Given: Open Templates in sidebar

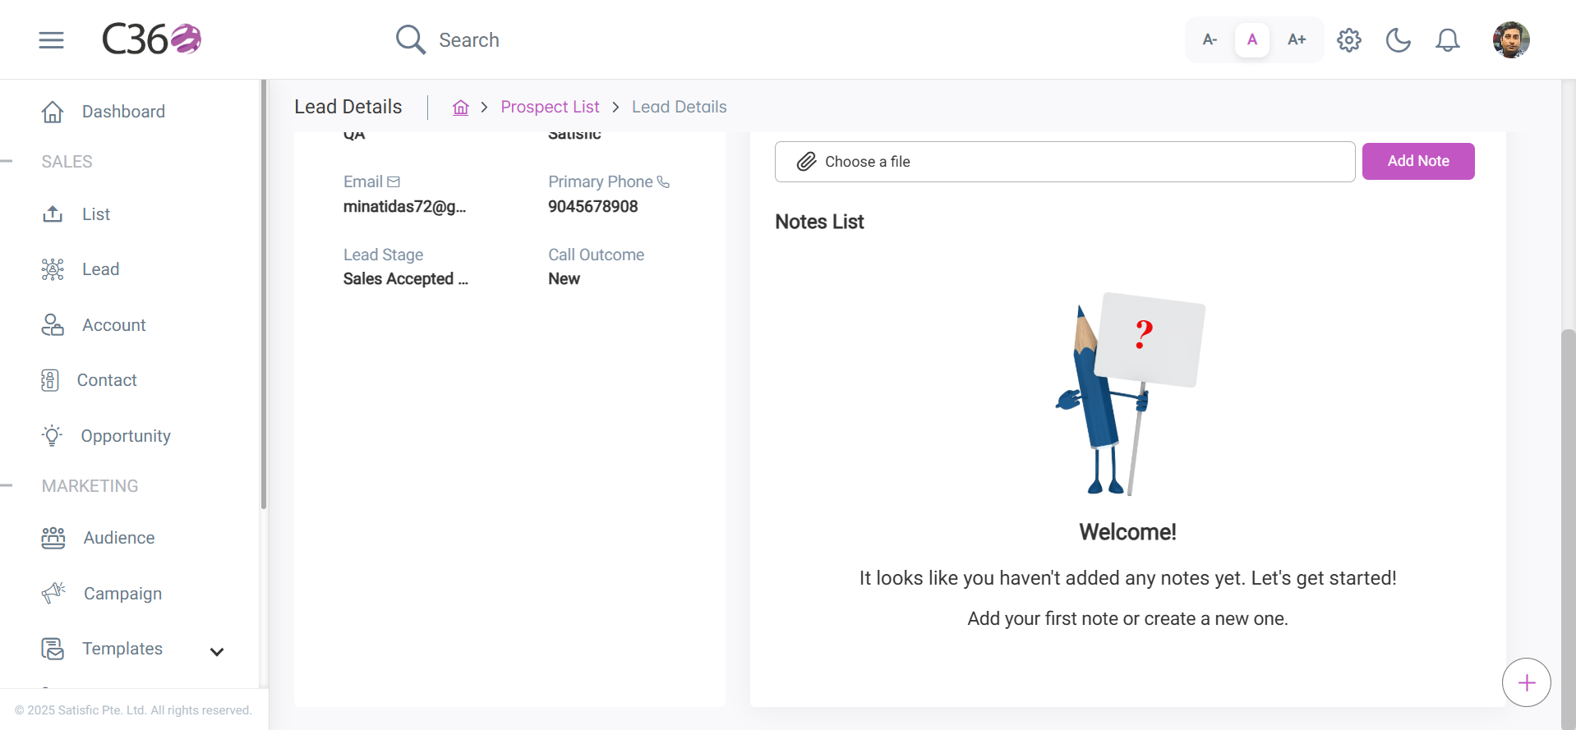Looking at the screenshot, I should click(122, 649).
